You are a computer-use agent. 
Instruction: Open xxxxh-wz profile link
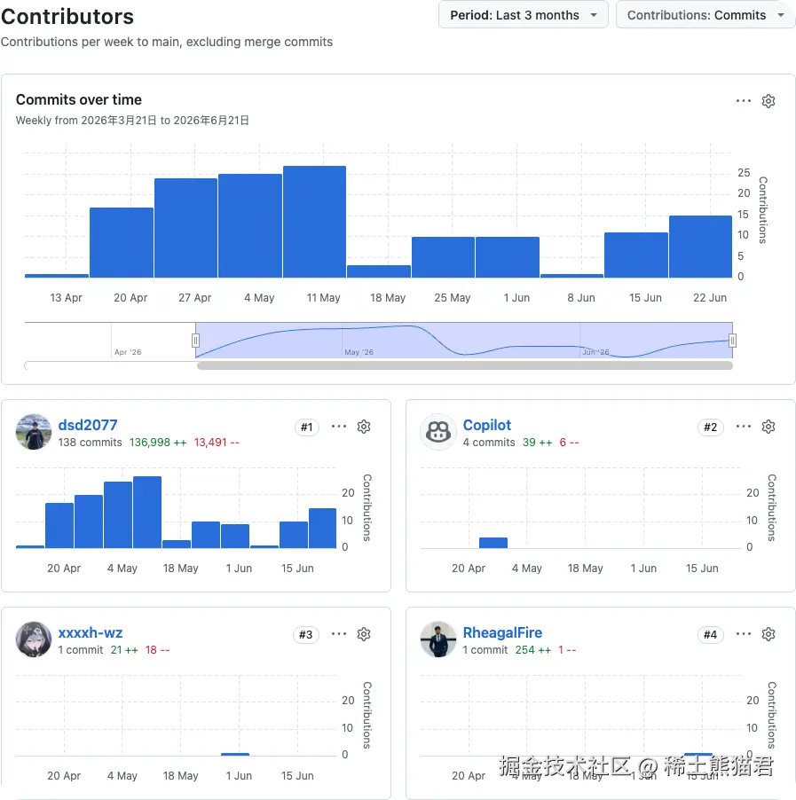[91, 632]
